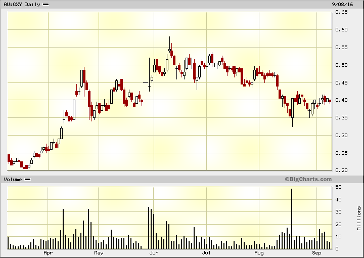
Task: Click the 40 volume axis label
Action: [338, 200]
